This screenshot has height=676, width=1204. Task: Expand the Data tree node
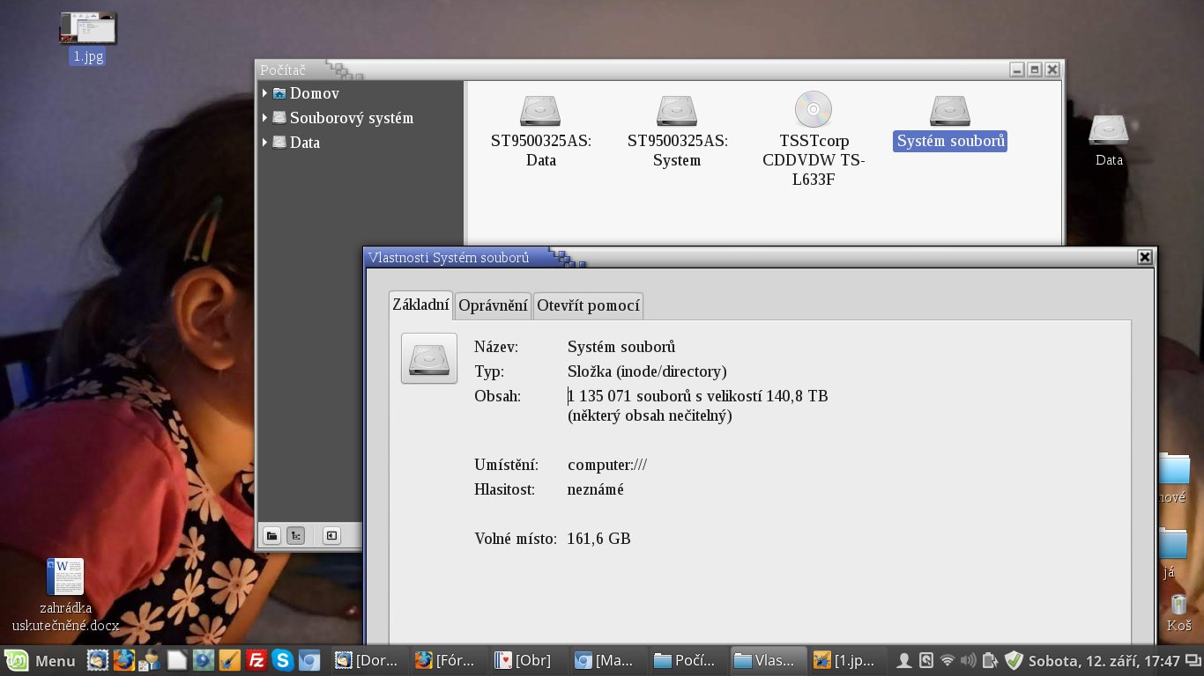pyautogui.click(x=264, y=143)
